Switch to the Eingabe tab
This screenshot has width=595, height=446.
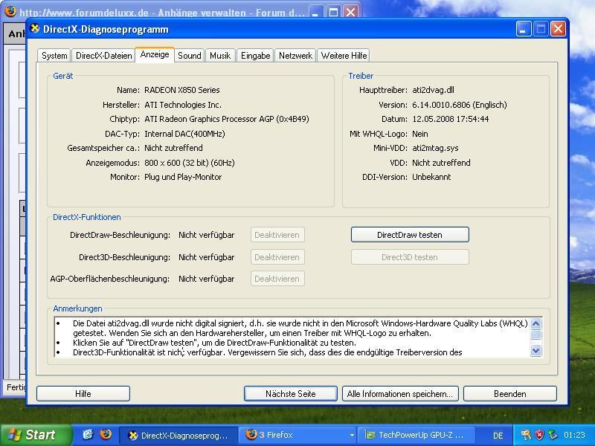pyautogui.click(x=255, y=56)
